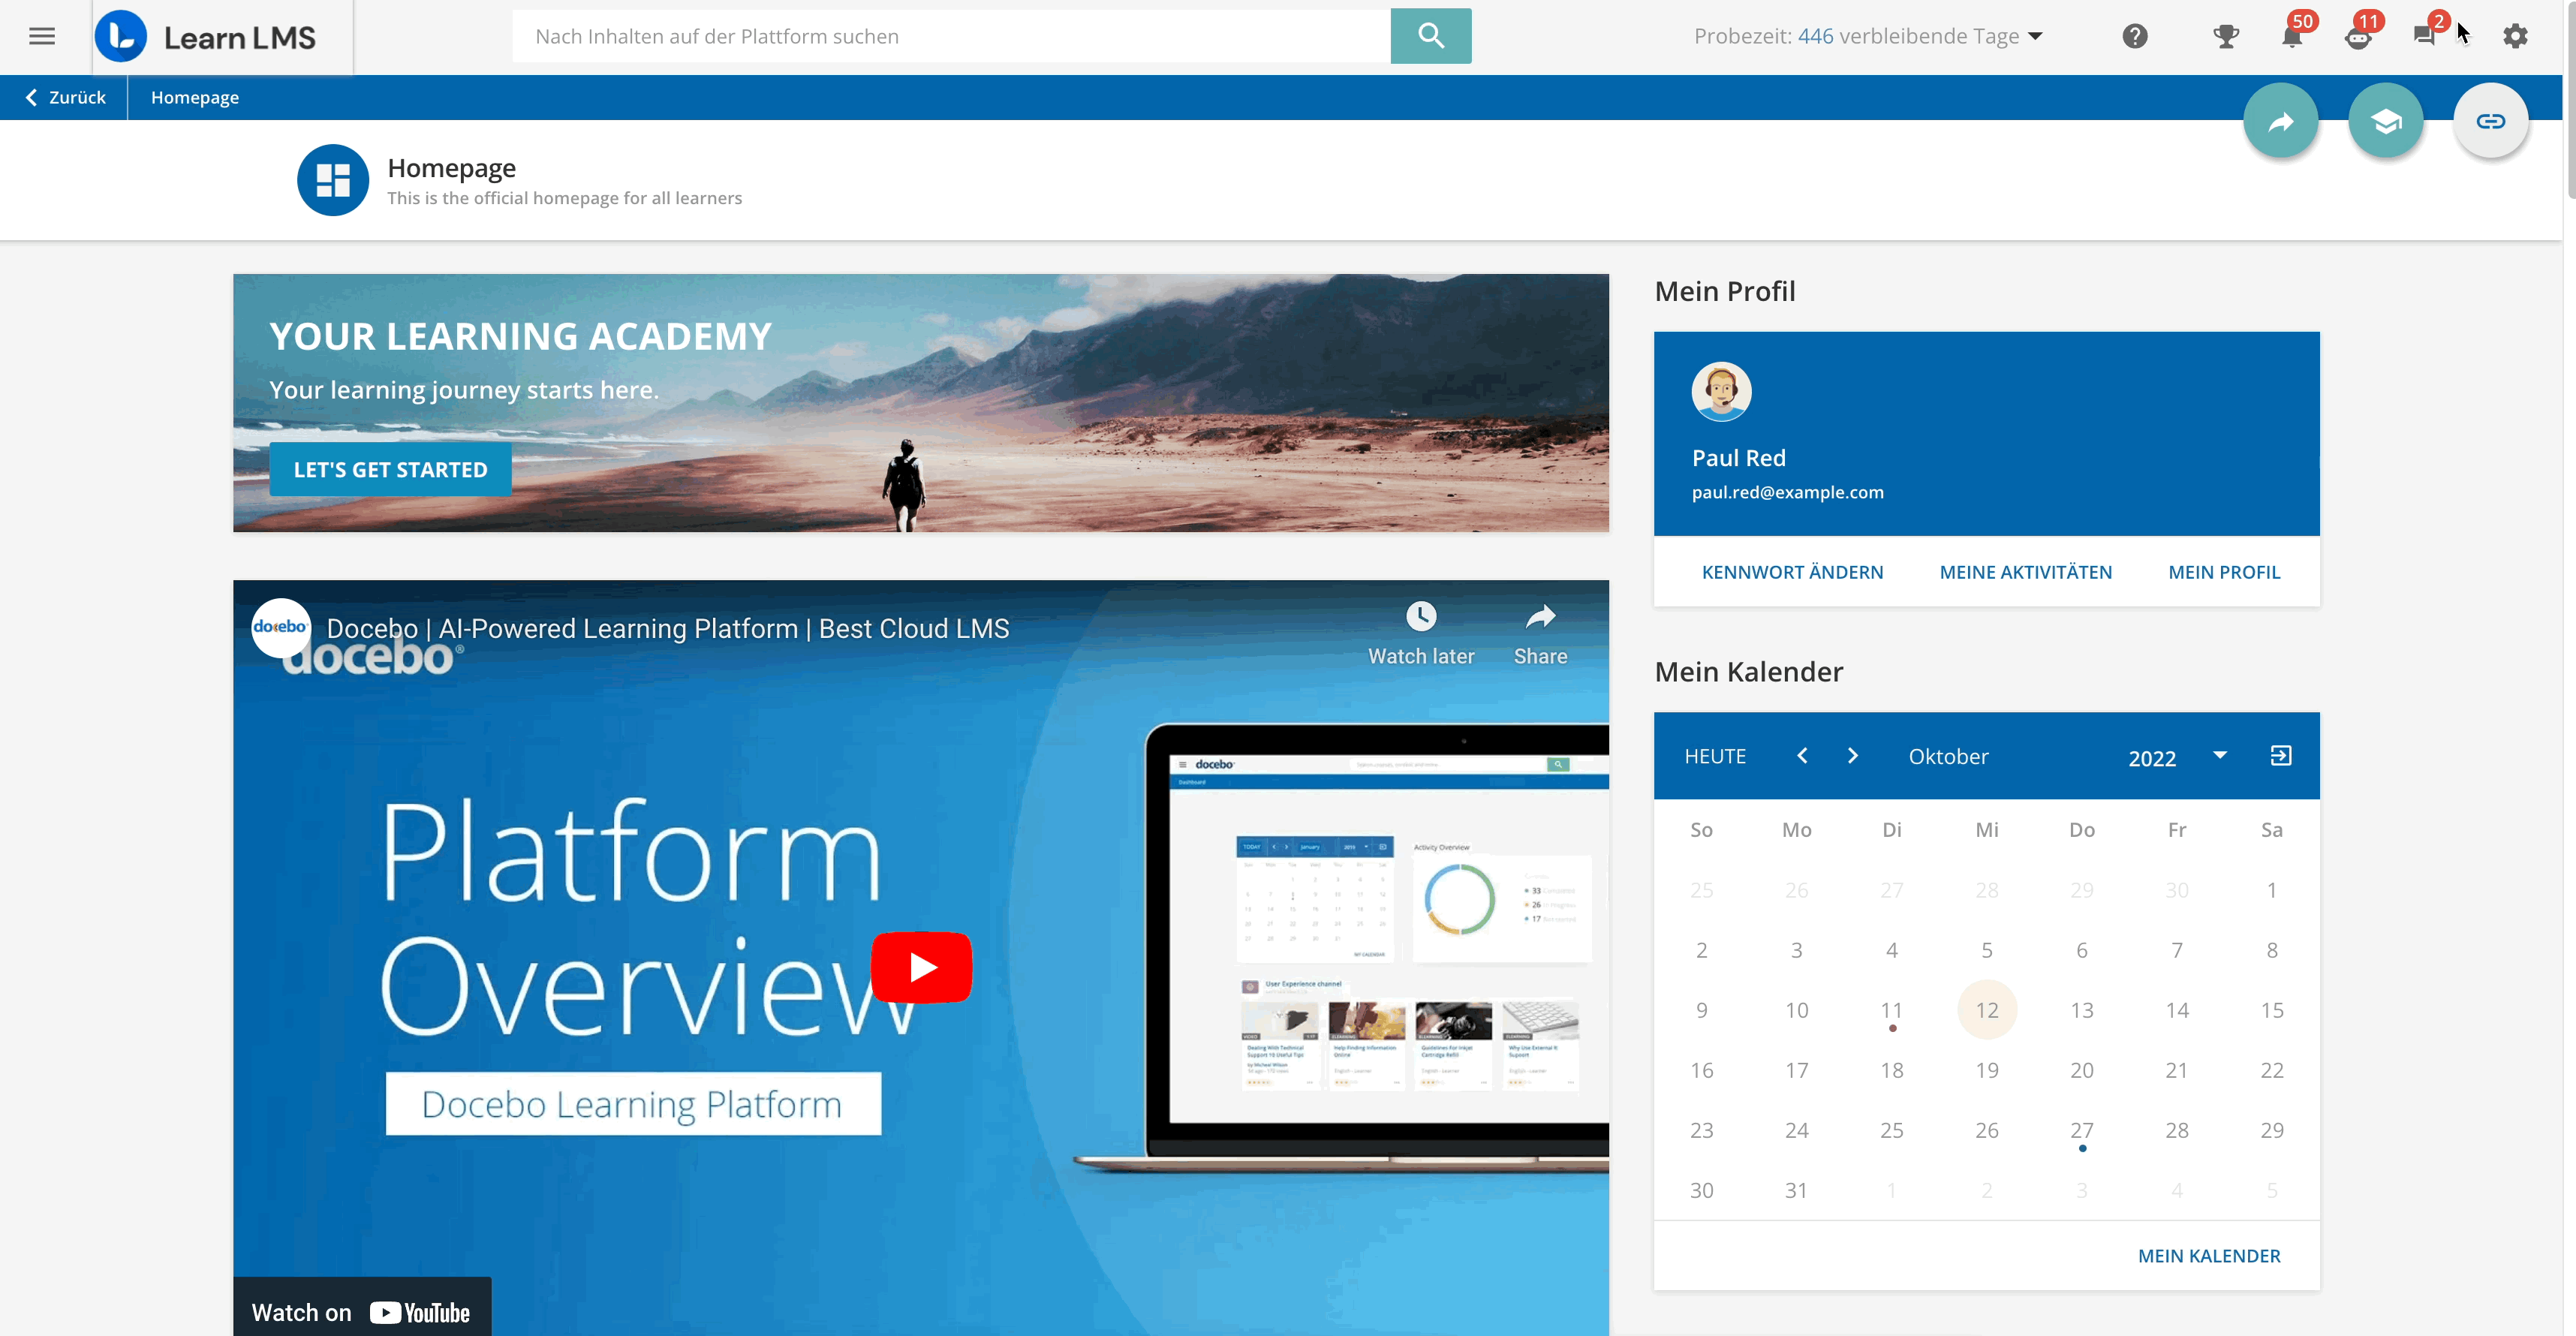Click LET'S GET STARTED button
This screenshot has height=1336, width=2576.
click(x=390, y=469)
